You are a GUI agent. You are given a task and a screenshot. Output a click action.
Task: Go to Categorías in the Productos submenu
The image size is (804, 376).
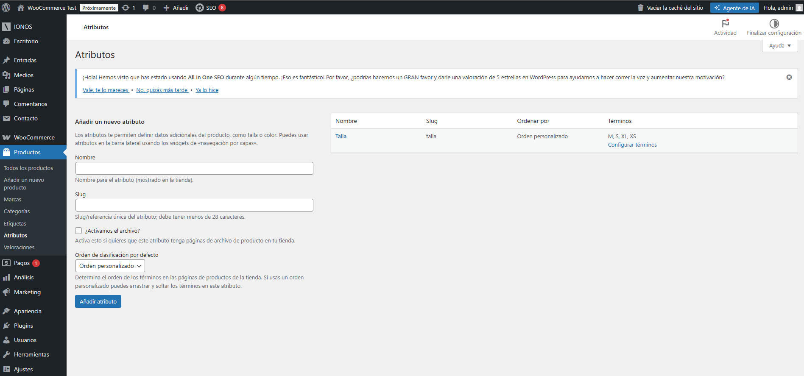click(x=17, y=211)
